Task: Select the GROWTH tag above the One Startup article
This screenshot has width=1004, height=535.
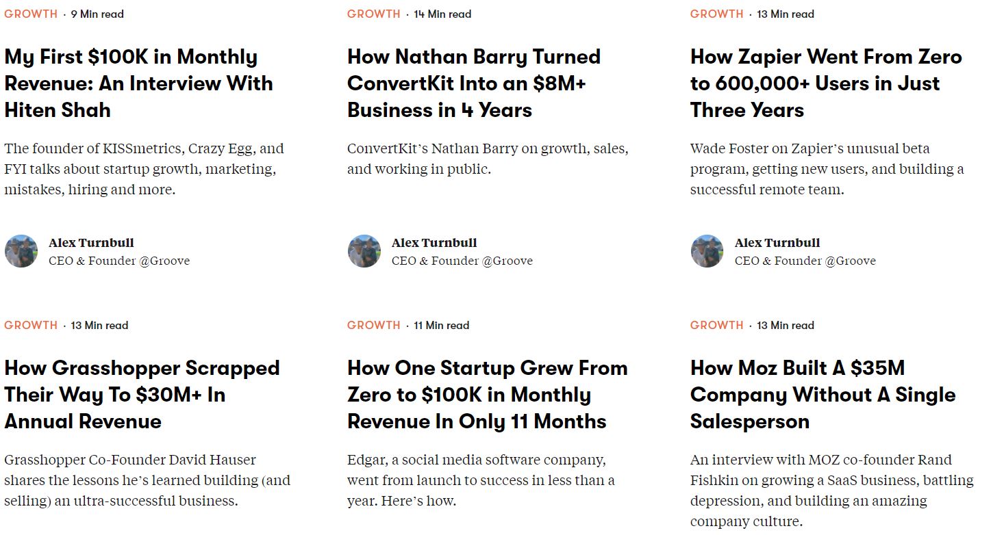Action: pyautogui.click(x=374, y=325)
